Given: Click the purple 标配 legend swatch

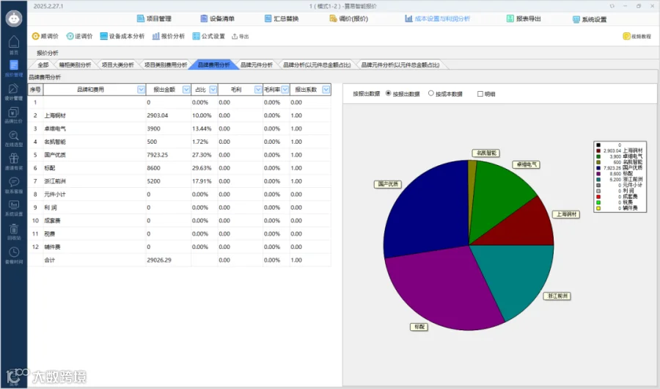Looking at the screenshot, I should point(598,174).
